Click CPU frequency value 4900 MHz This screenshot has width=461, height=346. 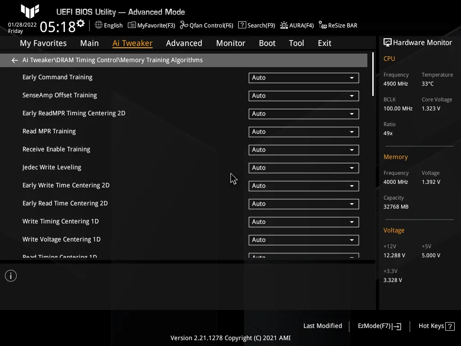point(396,84)
